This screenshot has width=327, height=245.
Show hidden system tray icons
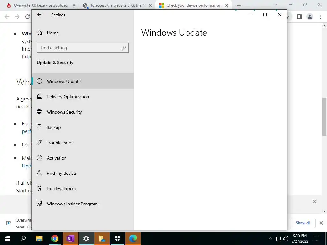coord(270,239)
